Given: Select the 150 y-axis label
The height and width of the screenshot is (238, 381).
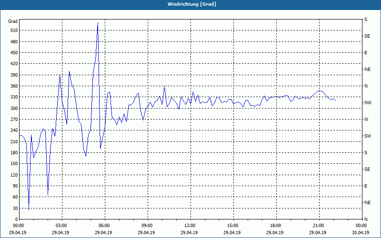Looking at the screenshot, I should click(x=14, y=164).
